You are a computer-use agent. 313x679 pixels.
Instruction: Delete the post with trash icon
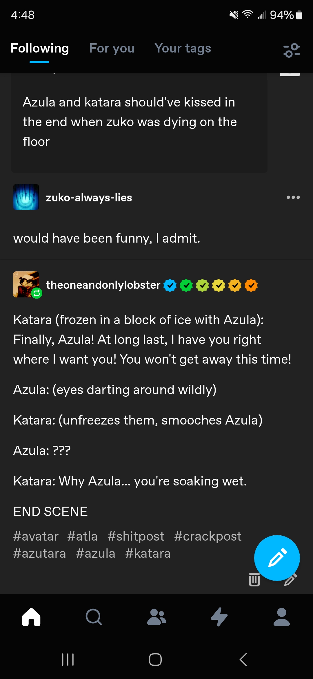[254, 580]
